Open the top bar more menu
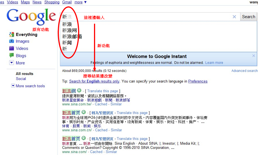Screen dimensions: 258x155 80,2
